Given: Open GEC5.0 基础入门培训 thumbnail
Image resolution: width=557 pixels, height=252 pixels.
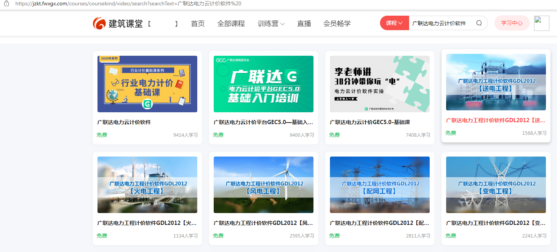Looking at the screenshot, I should 263,84.
